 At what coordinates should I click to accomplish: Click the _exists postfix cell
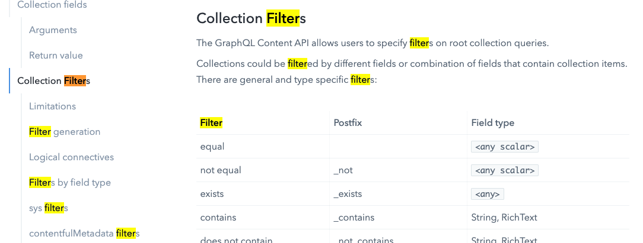[348, 193]
